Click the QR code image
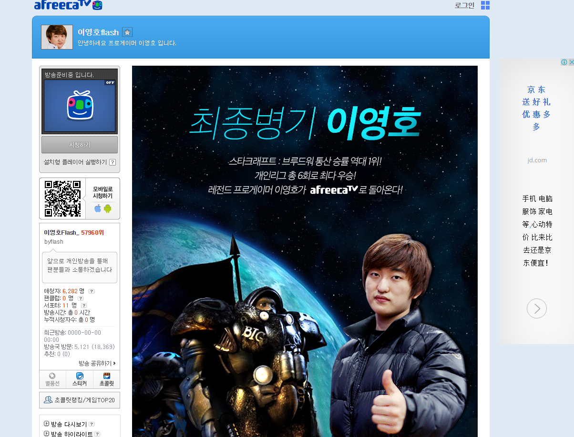574x437 pixels. click(x=62, y=199)
